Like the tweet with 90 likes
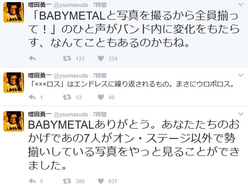Image resolution: width=248 pixels, height=187 pixels. coord(101,97)
